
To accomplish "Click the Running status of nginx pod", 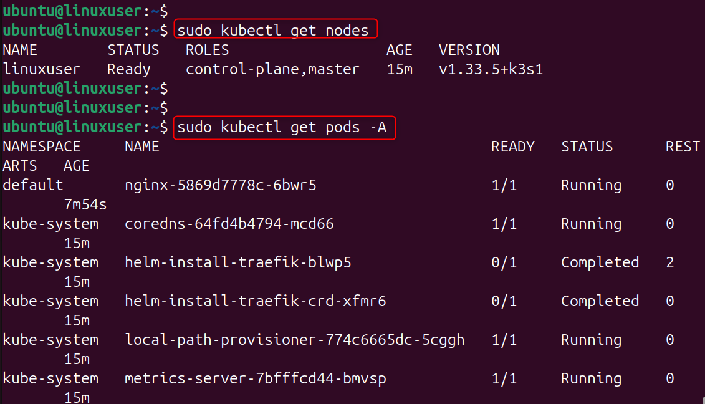I will tap(591, 185).
